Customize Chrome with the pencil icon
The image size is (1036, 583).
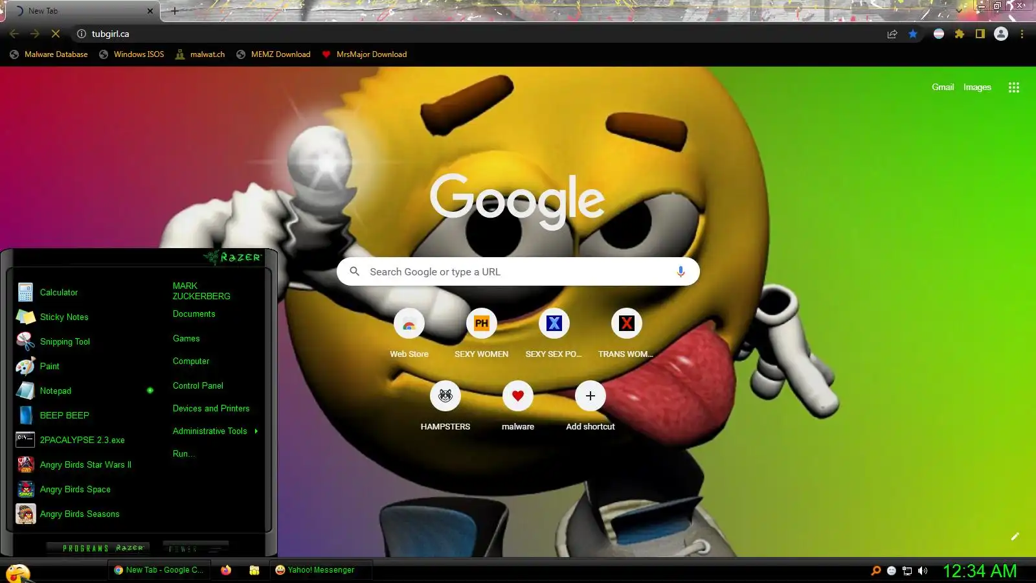(1015, 536)
